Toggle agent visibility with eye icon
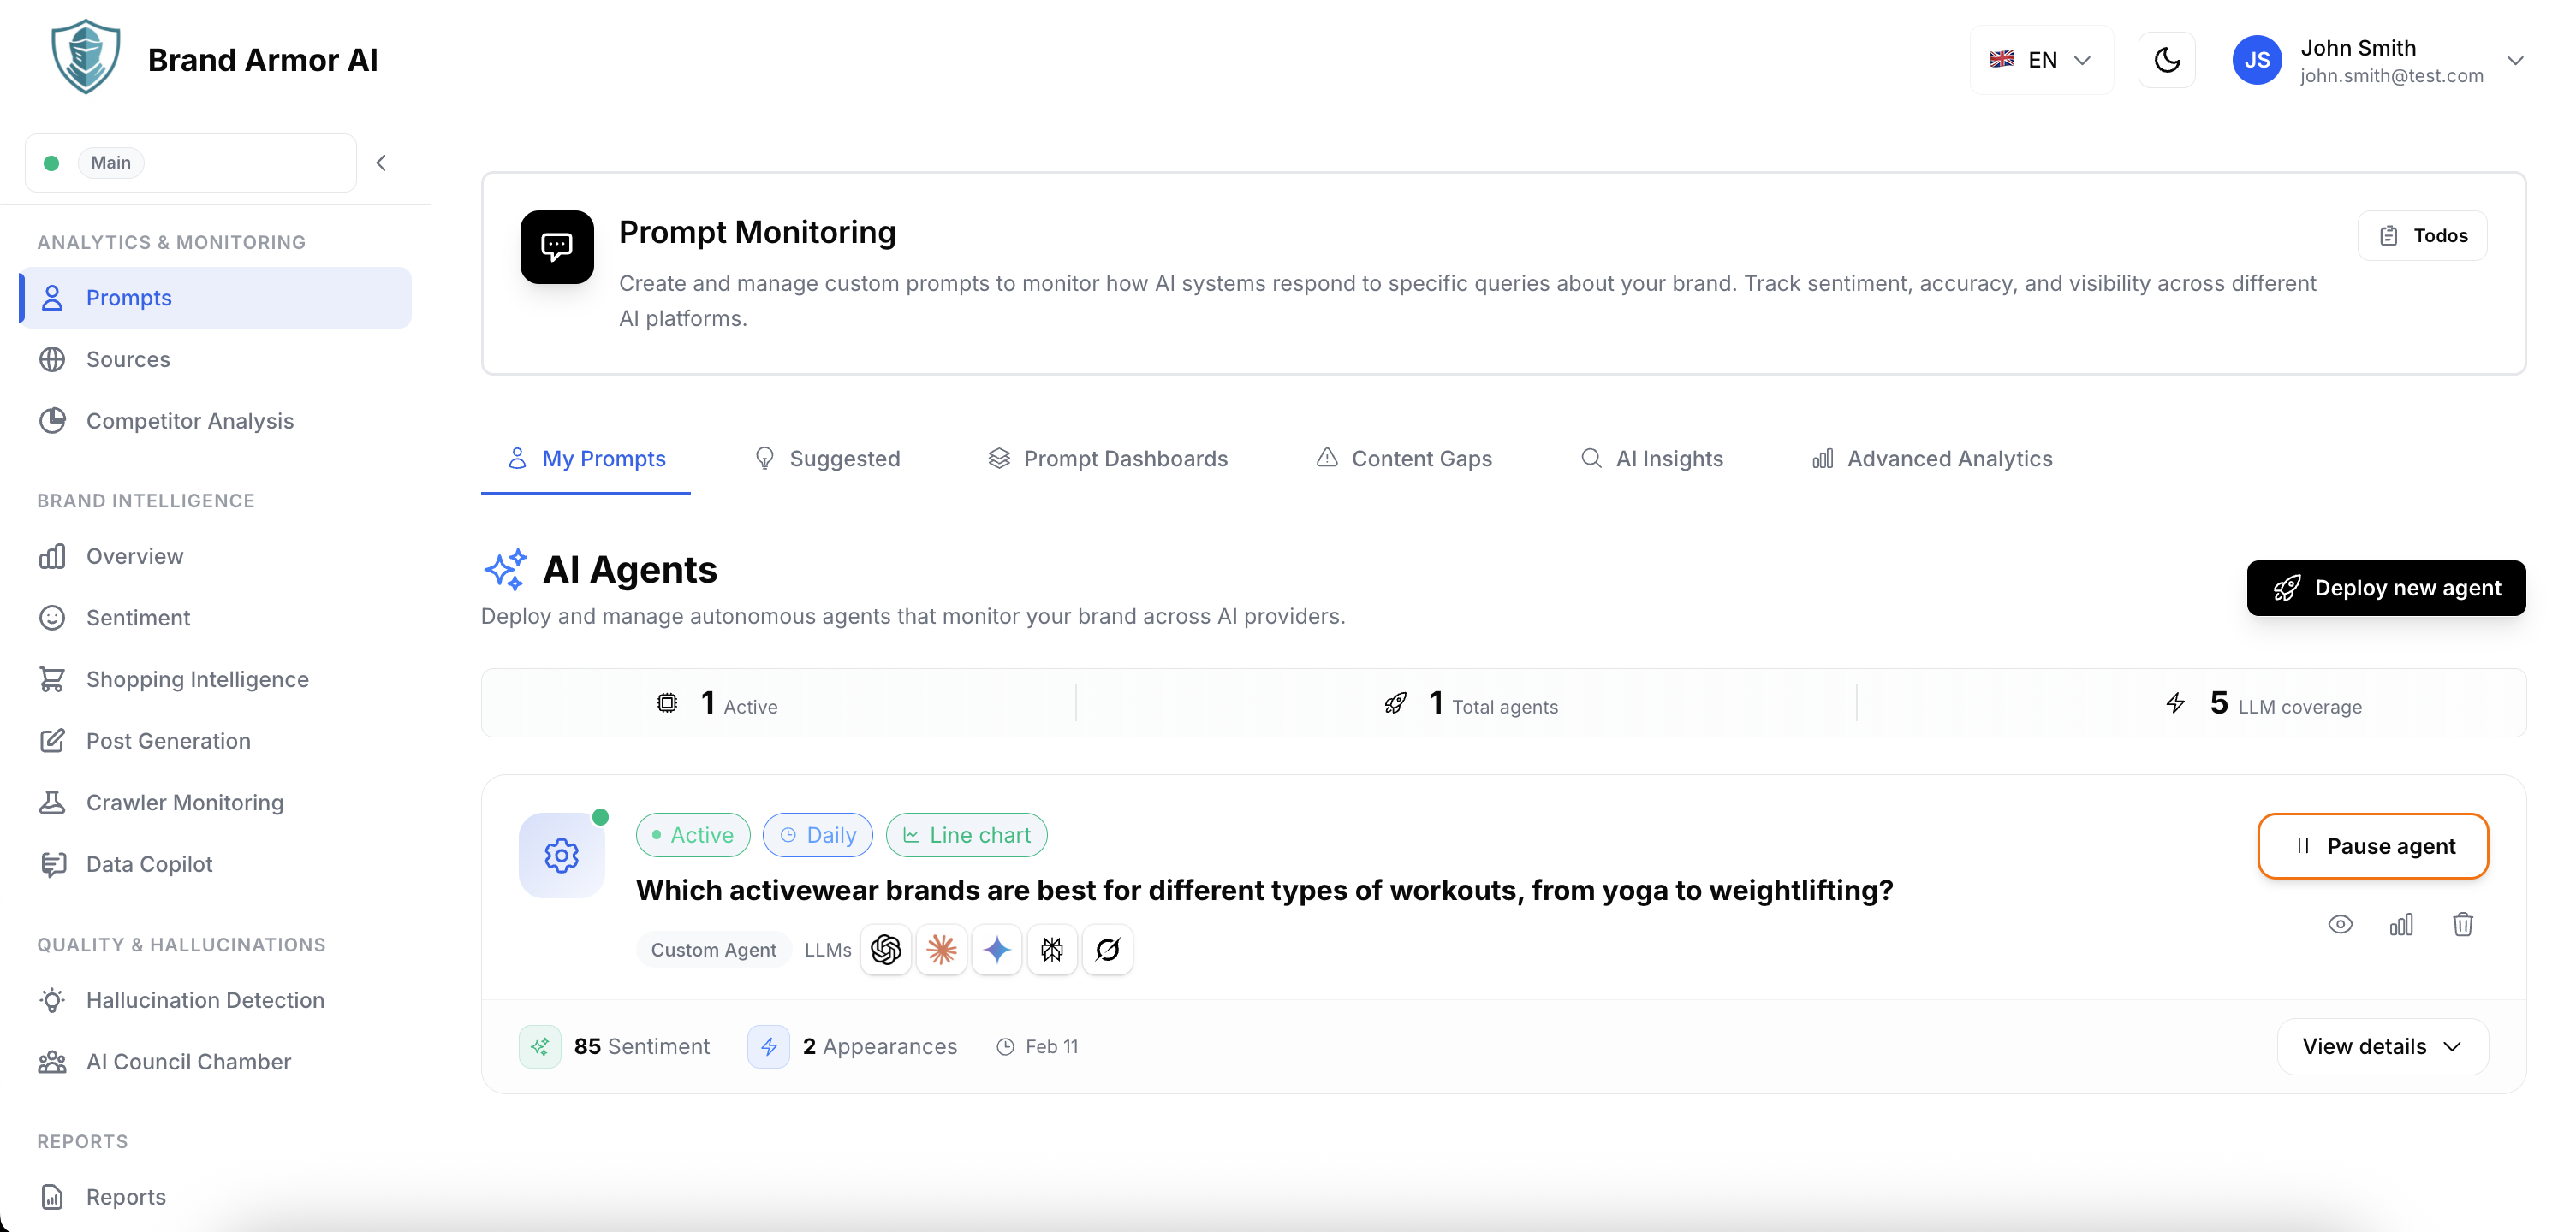 pyautogui.click(x=2340, y=924)
